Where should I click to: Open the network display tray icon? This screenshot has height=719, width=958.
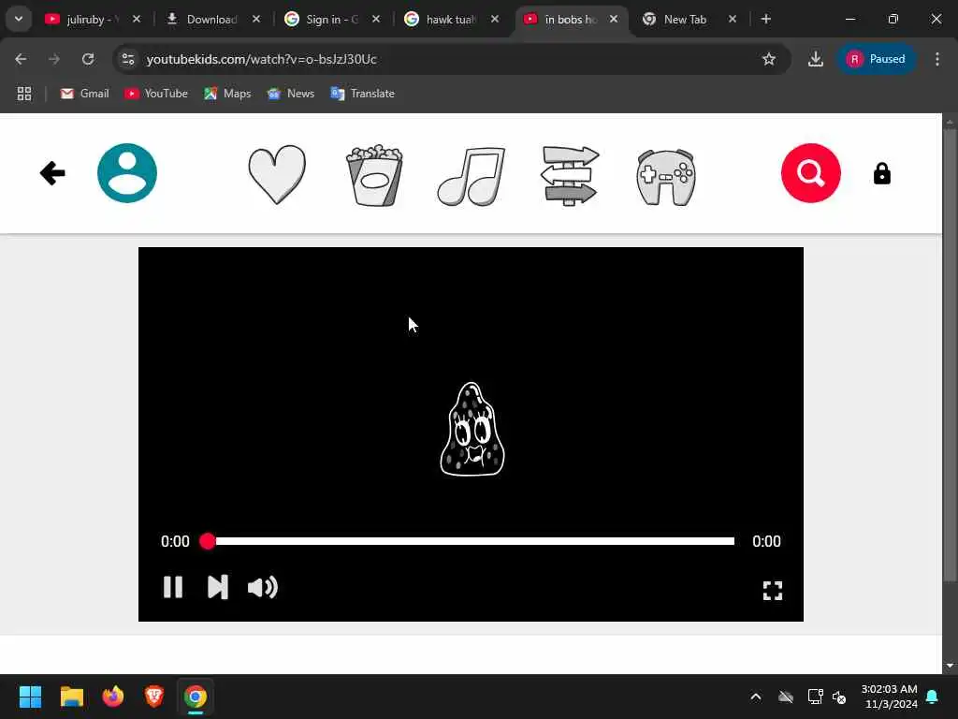(815, 697)
